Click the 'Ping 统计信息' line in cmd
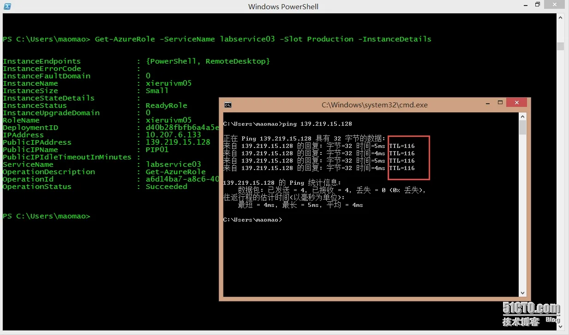The image size is (569, 335). tap(282, 183)
